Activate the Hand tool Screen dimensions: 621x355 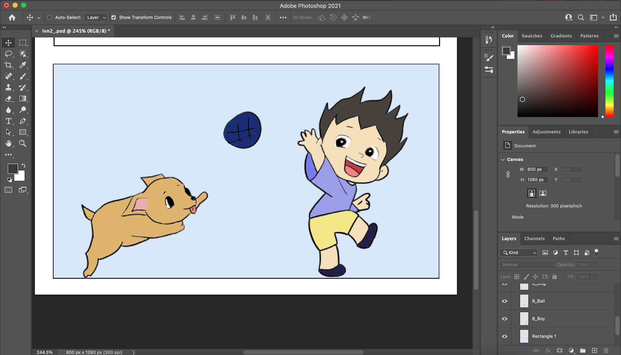tap(8, 143)
